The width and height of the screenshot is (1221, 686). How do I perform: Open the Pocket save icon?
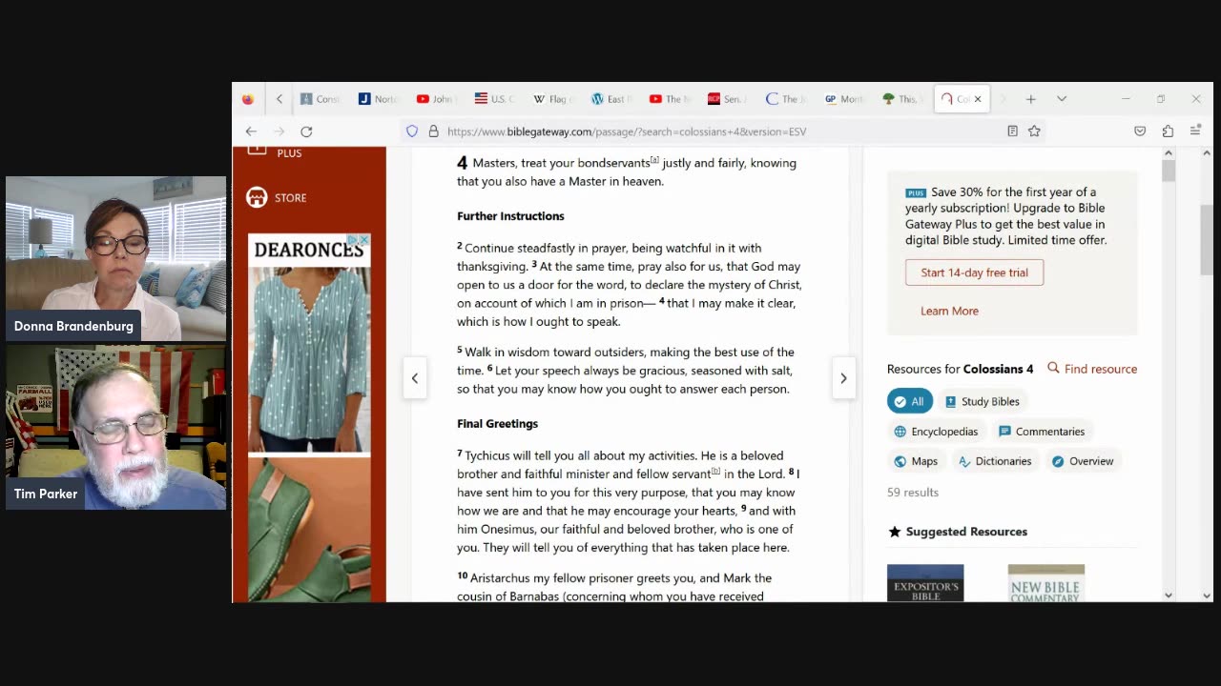(x=1140, y=131)
